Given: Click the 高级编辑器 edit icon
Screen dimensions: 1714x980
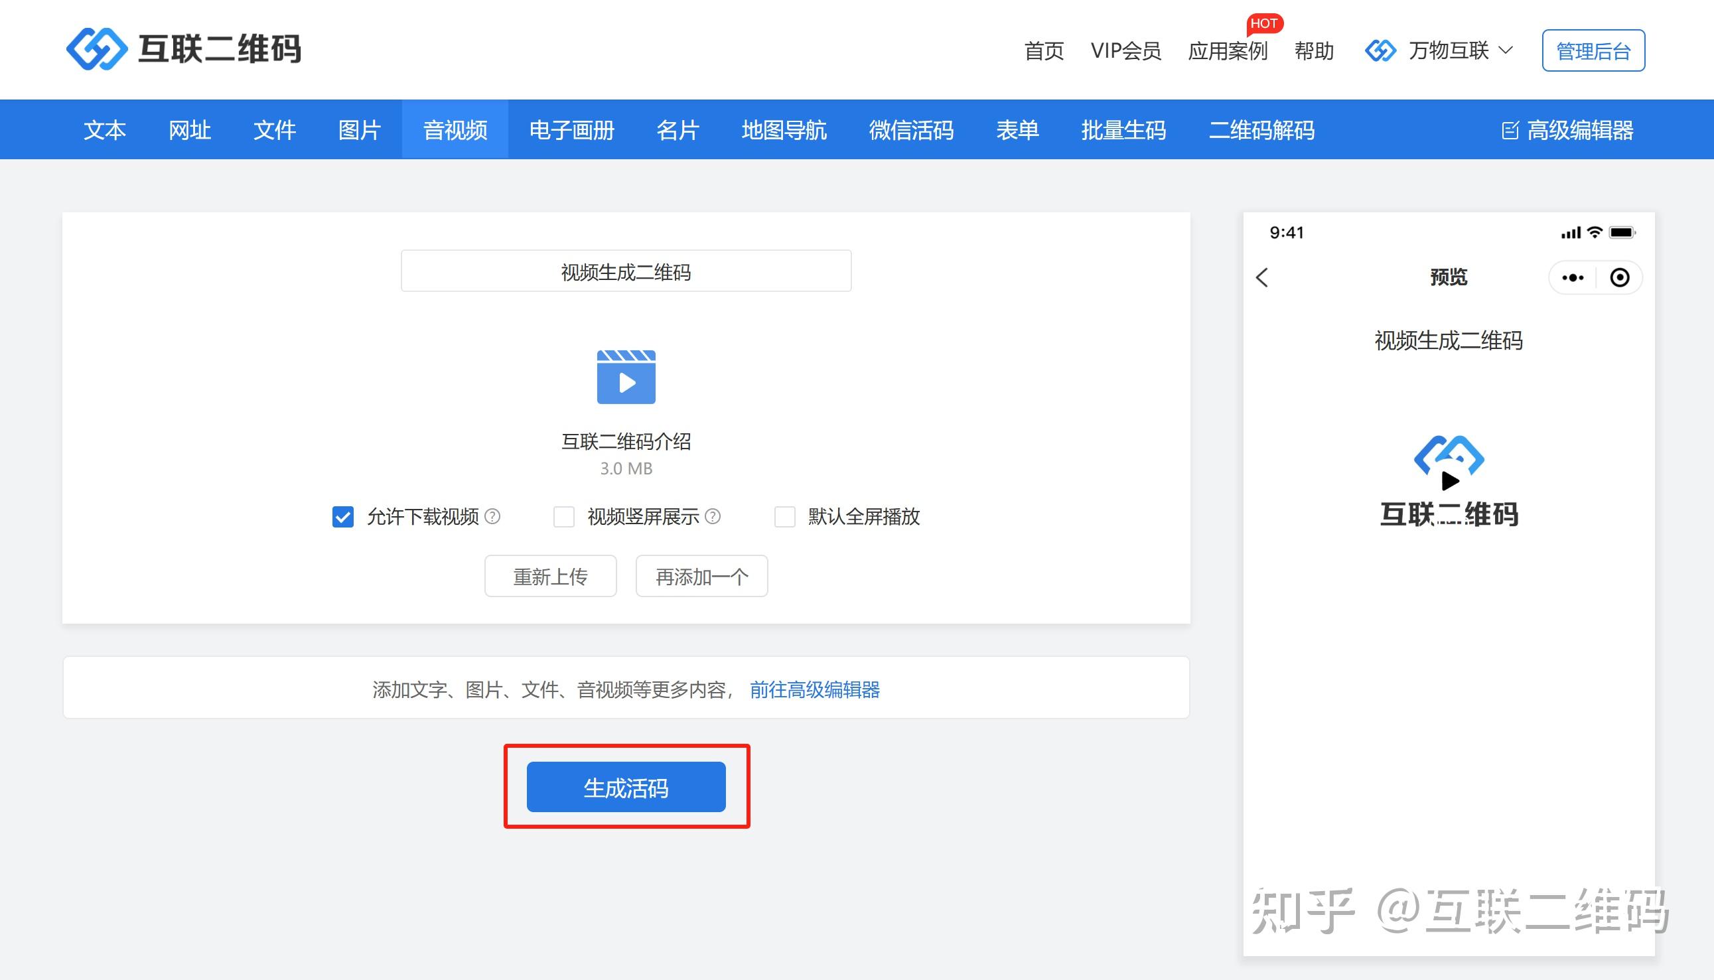Looking at the screenshot, I should [1510, 130].
